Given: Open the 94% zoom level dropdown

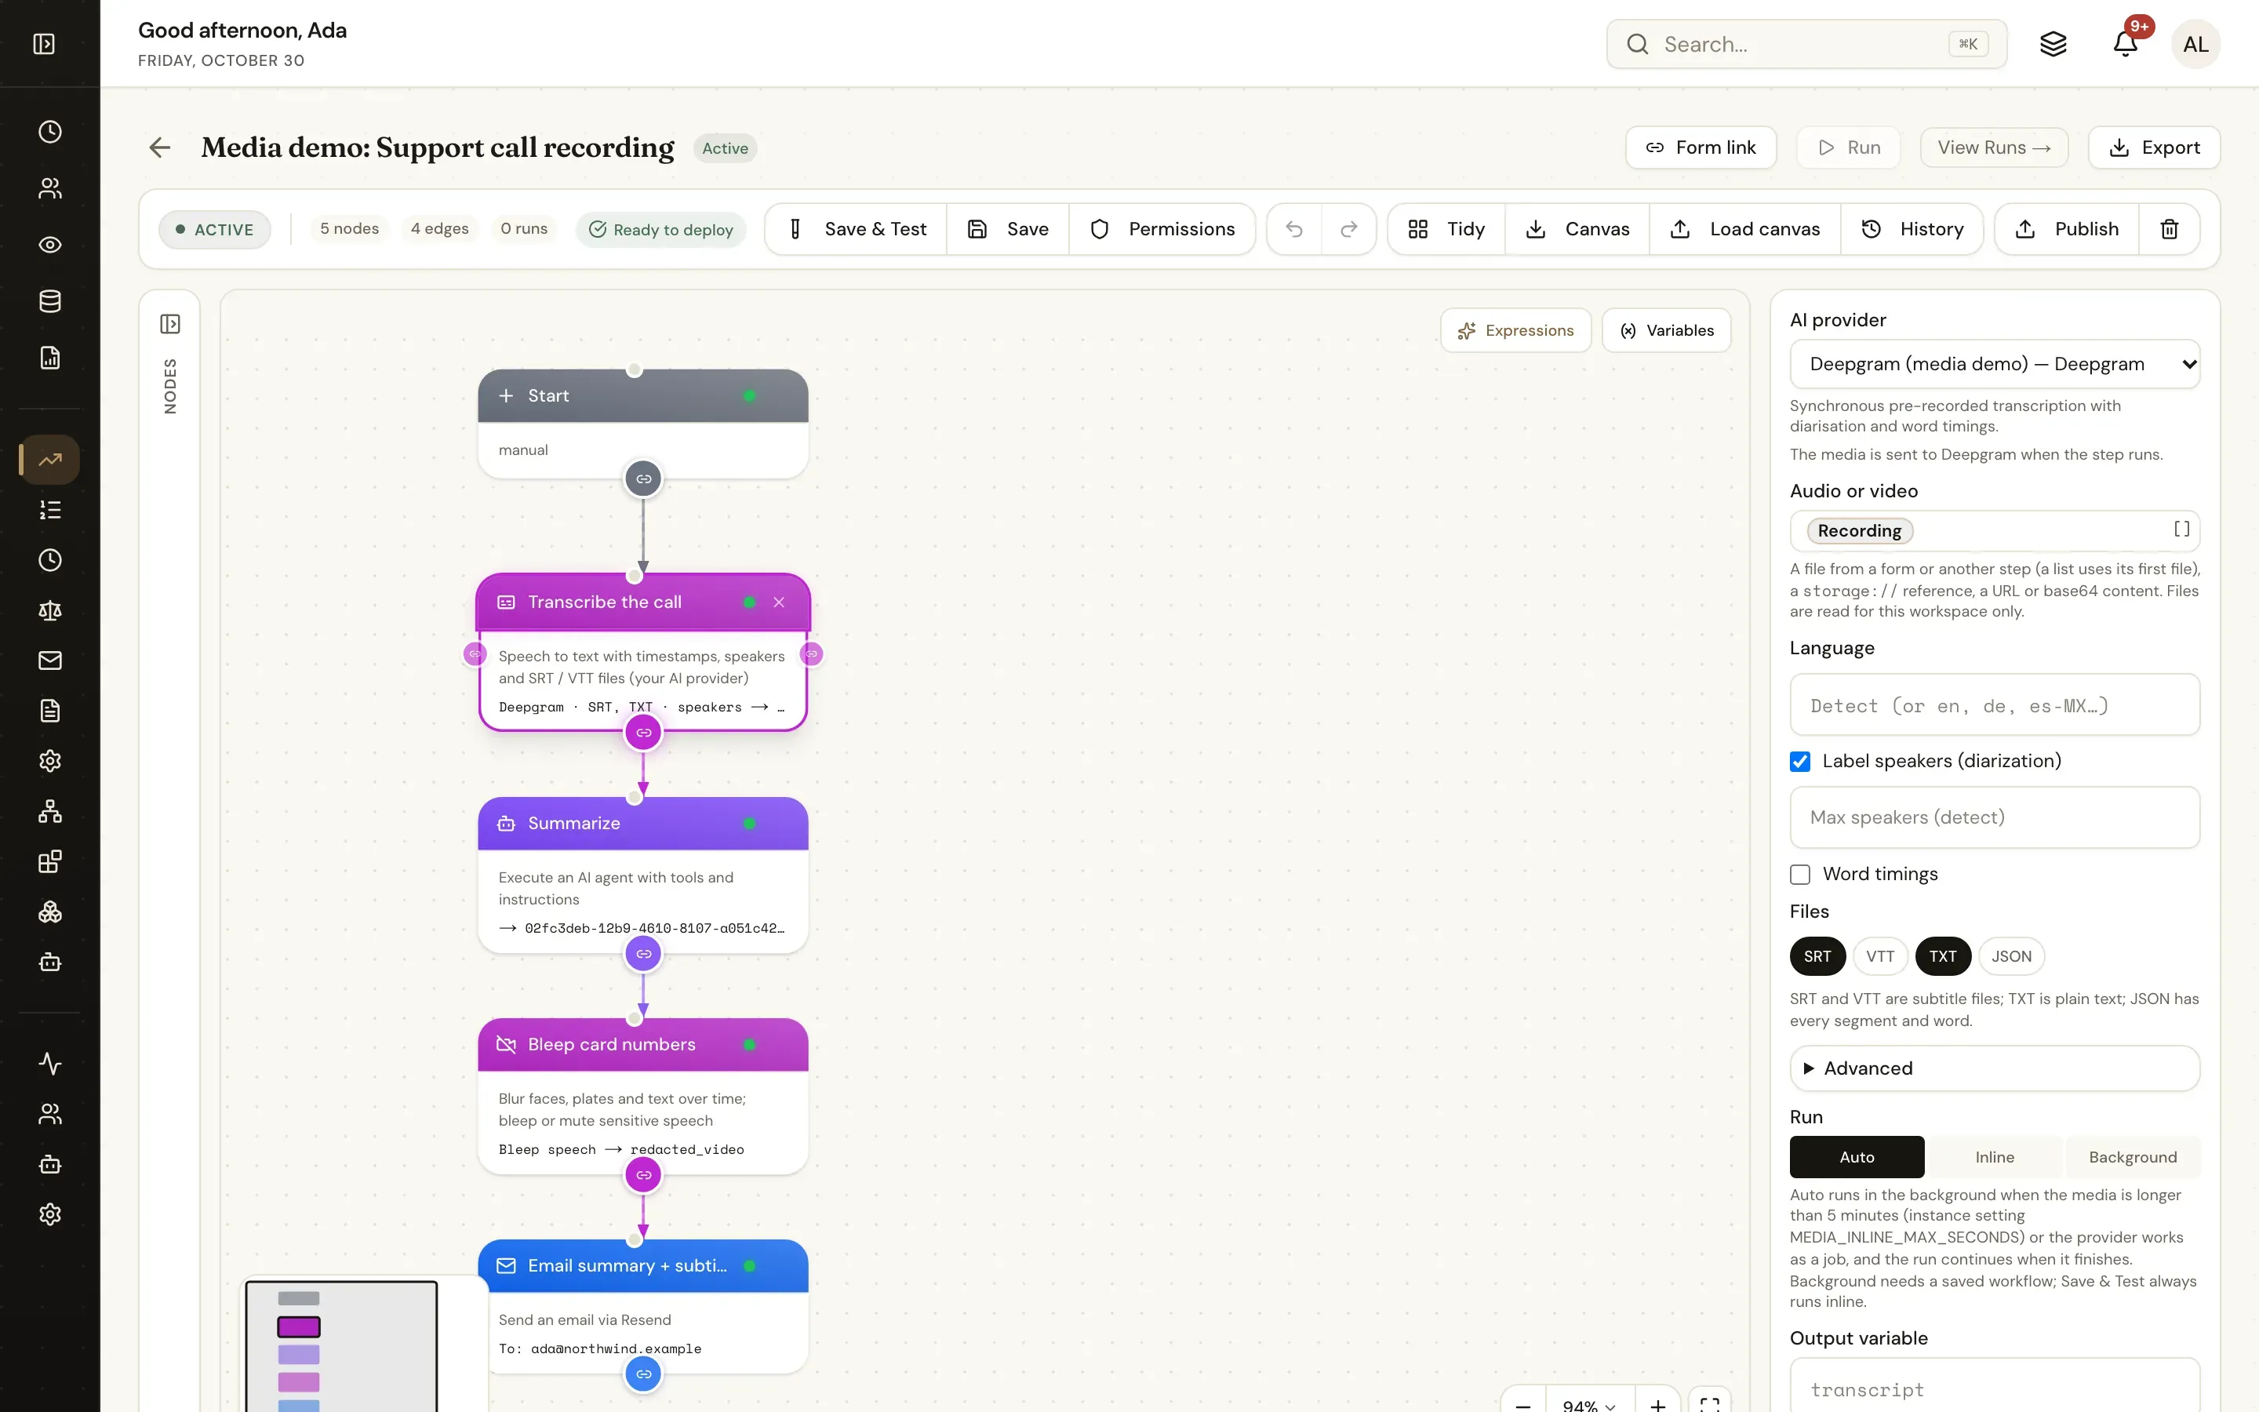Looking at the screenshot, I should (x=1590, y=1404).
